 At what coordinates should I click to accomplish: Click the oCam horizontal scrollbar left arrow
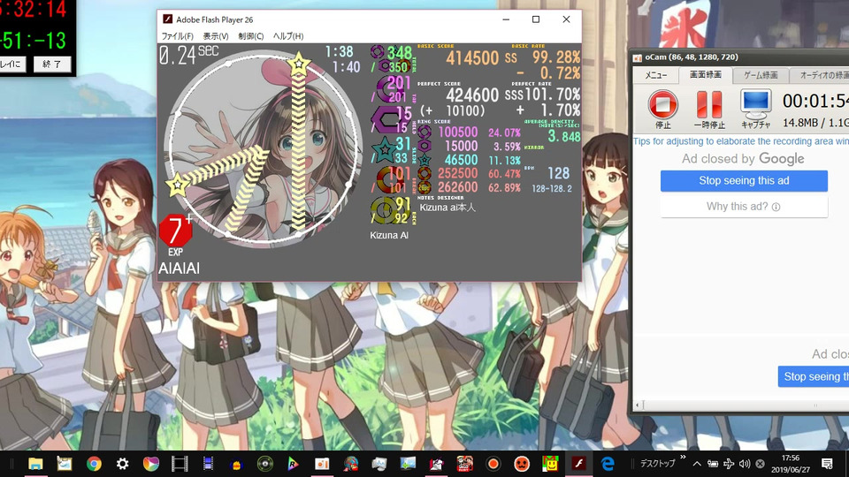[638, 405]
